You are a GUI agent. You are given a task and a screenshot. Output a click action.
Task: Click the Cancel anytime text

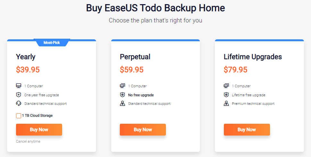[28, 141]
